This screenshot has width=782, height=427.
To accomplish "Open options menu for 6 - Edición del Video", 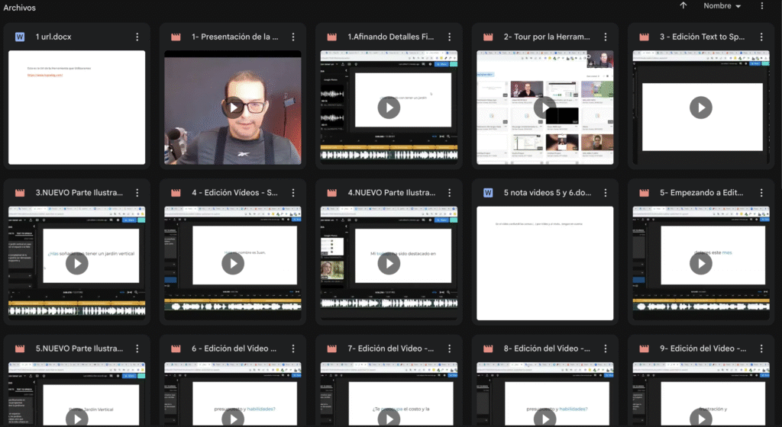I will click(x=293, y=348).
